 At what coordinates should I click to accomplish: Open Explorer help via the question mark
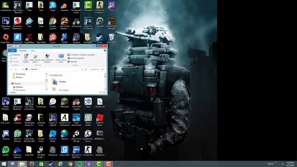click(x=105, y=51)
